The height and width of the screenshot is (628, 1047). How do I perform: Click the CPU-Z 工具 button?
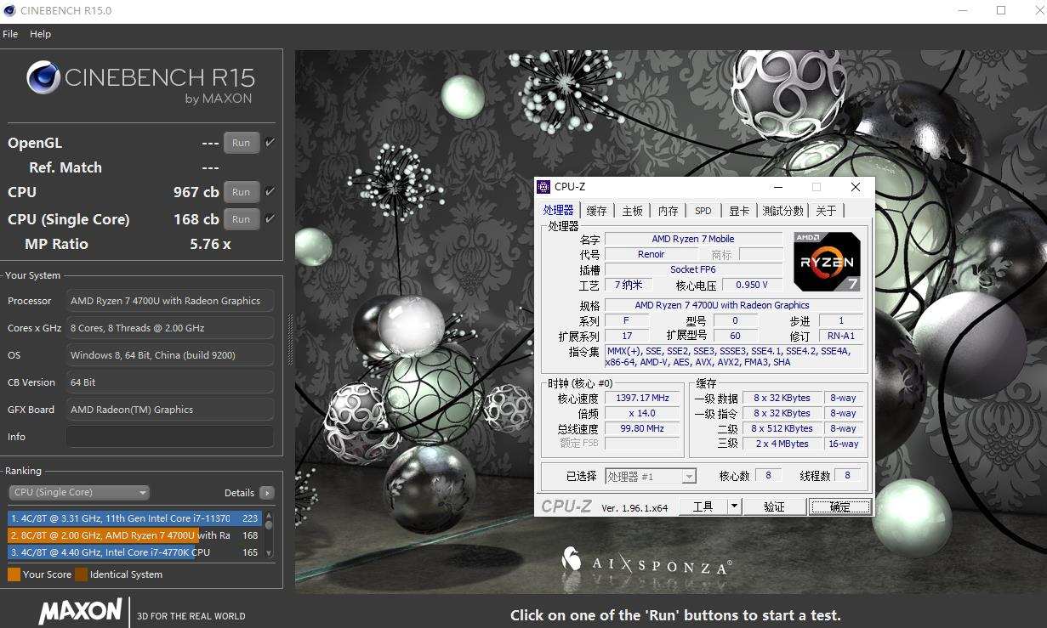pos(703,506)
